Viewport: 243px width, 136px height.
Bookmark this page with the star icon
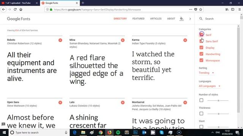(201, 9)
